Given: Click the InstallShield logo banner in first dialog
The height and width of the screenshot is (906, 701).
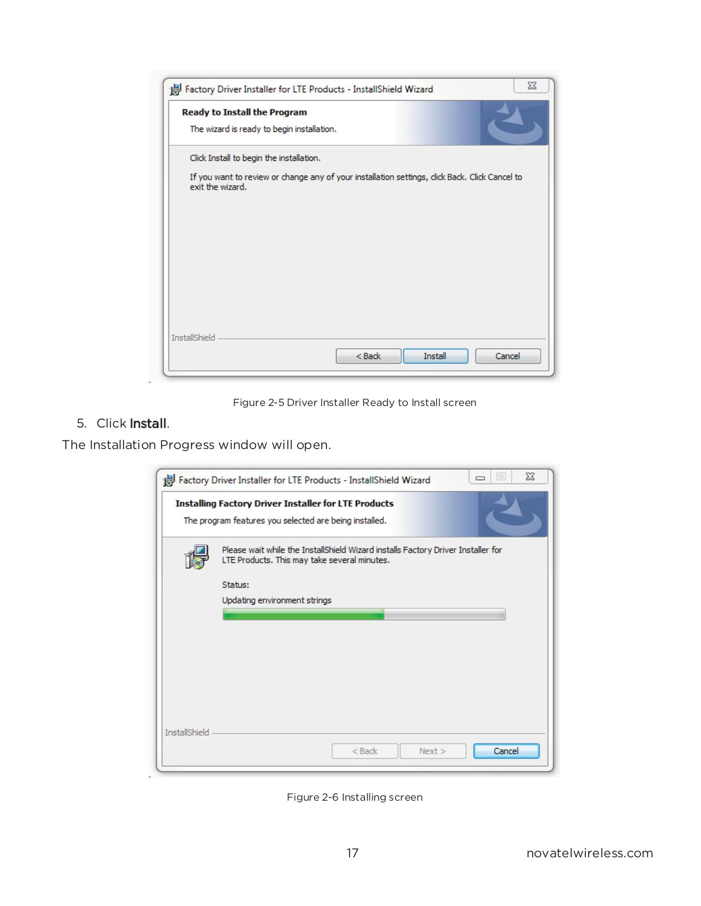Looking at the screenshot, I should (x=515, y=123).
